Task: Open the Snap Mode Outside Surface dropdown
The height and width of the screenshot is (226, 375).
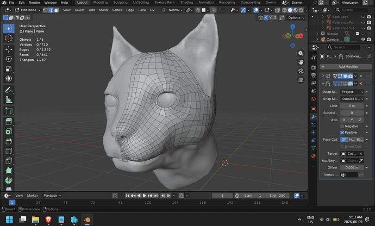Action: [x=352, y=99]
